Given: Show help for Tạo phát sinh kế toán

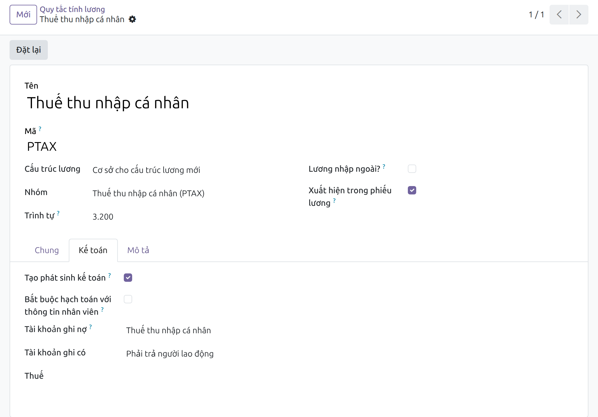Looking at the screenshot, I should (x=109, y=276).
